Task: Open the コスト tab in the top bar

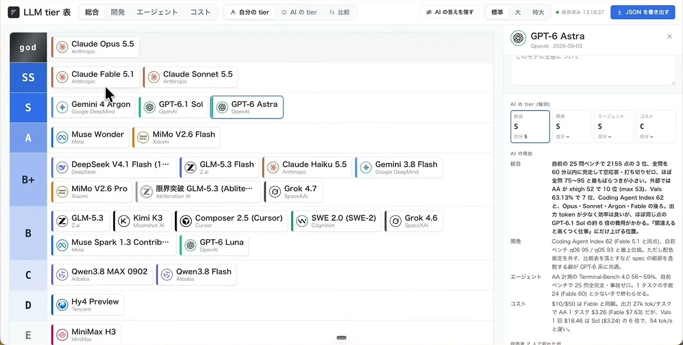Action: (201, 12)
